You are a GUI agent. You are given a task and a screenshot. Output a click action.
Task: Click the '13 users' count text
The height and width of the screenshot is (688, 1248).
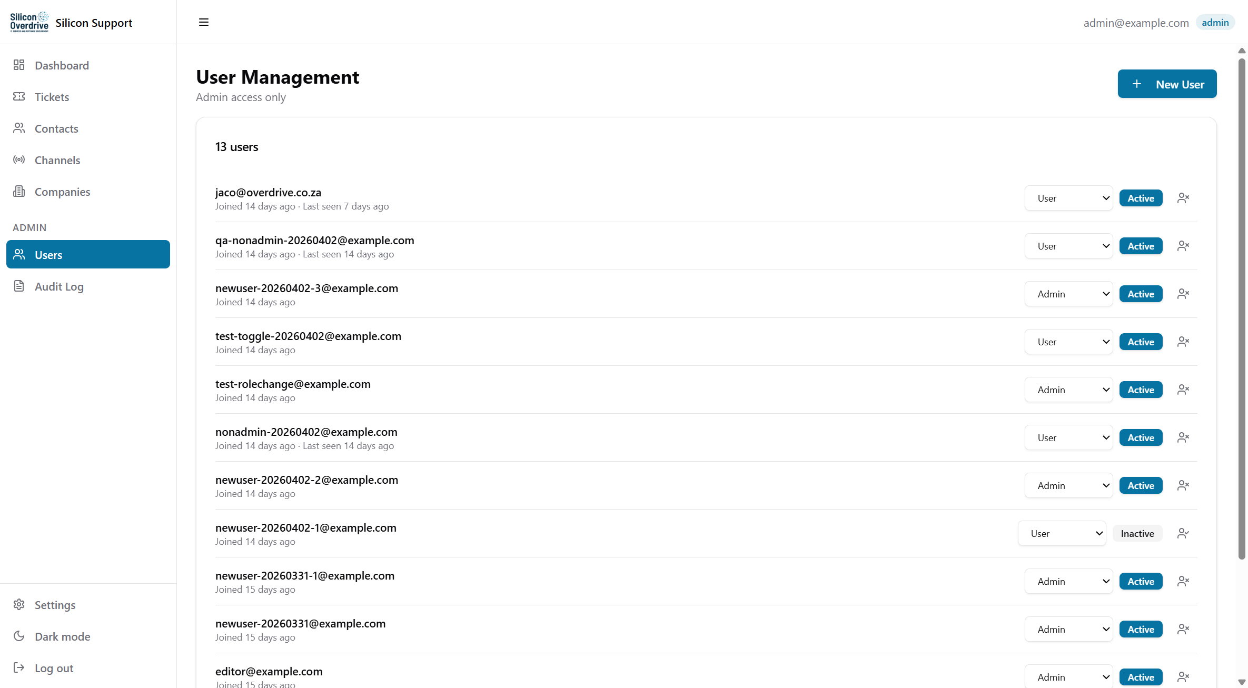coord(236,147)
